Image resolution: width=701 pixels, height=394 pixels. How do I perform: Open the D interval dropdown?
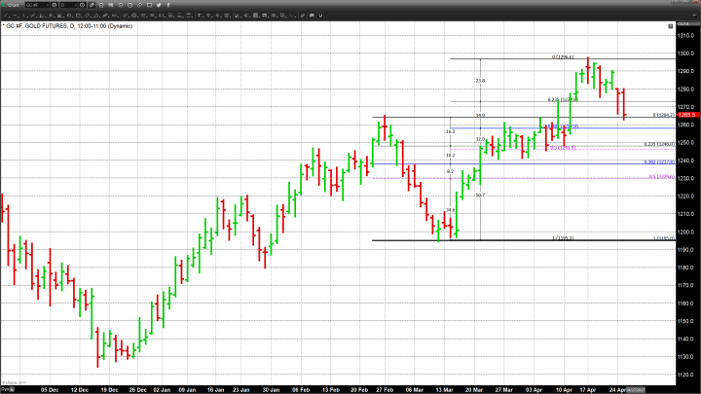(78, 5)
